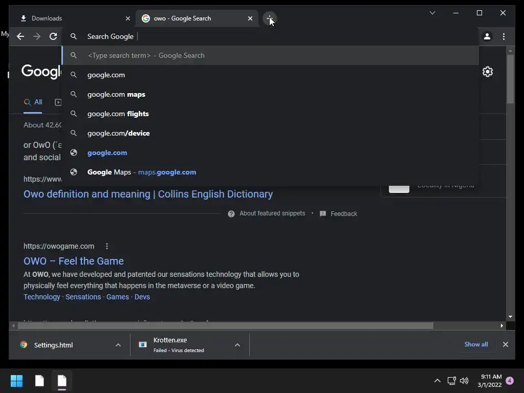Close the owo - Google Search tab
Image resolution: width=524 pixels, height=393 pixels.
tap(250, 18)
